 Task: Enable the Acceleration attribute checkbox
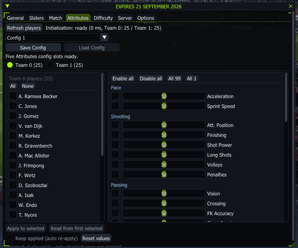click(x=115, y=96)
